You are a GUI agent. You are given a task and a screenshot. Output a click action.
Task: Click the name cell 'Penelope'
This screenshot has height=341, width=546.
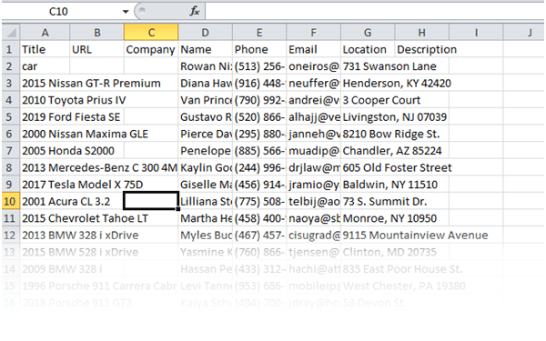[x=205, y=151]
